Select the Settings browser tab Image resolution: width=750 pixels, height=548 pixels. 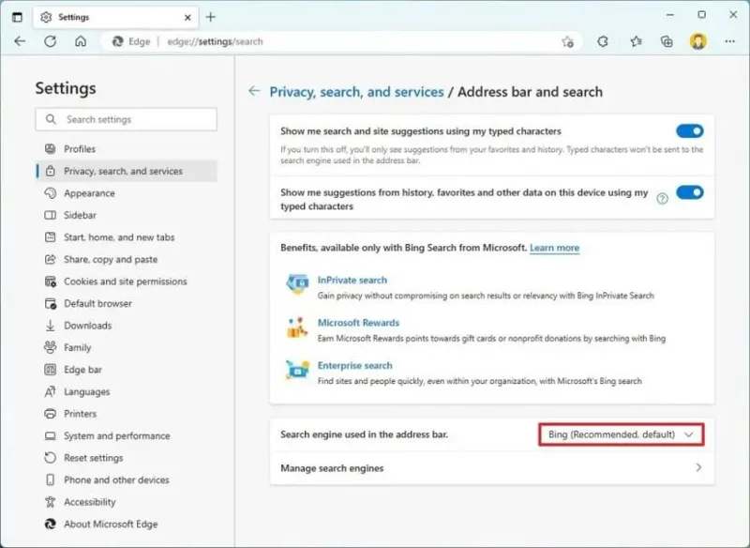[114, 18]
